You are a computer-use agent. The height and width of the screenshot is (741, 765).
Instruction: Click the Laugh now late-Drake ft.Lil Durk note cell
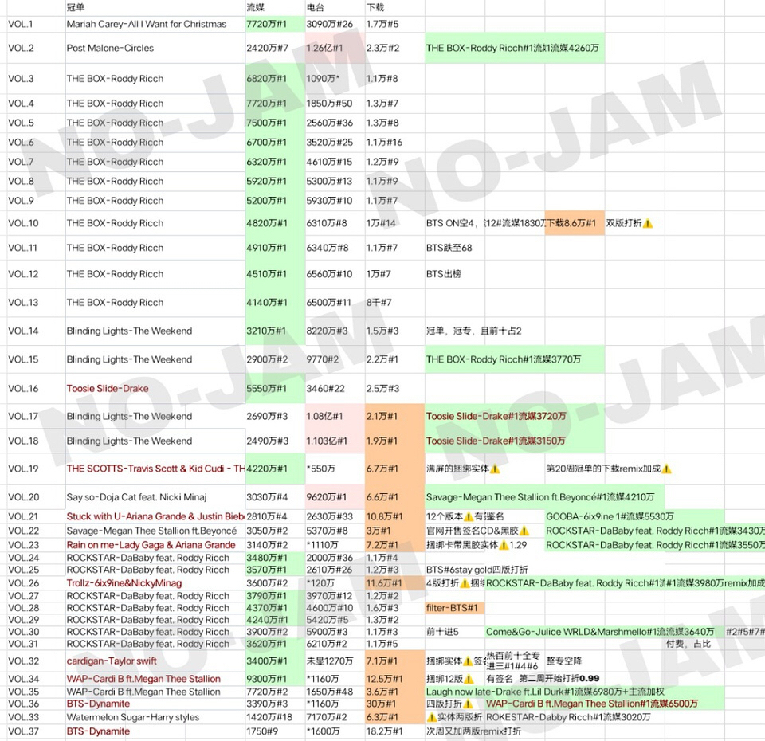click(x=575, y=692)
